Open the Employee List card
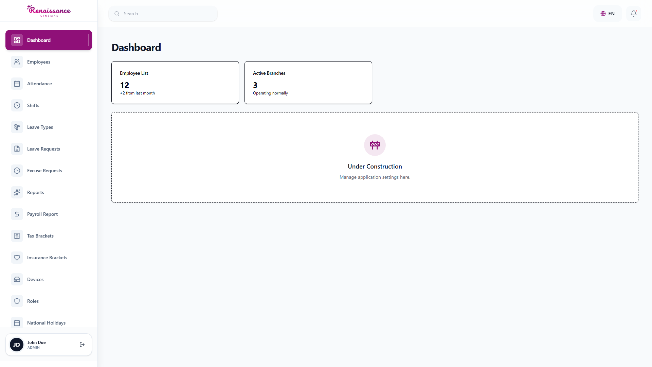Viewport: 652px width, 367px height. [x=175, y=83]
